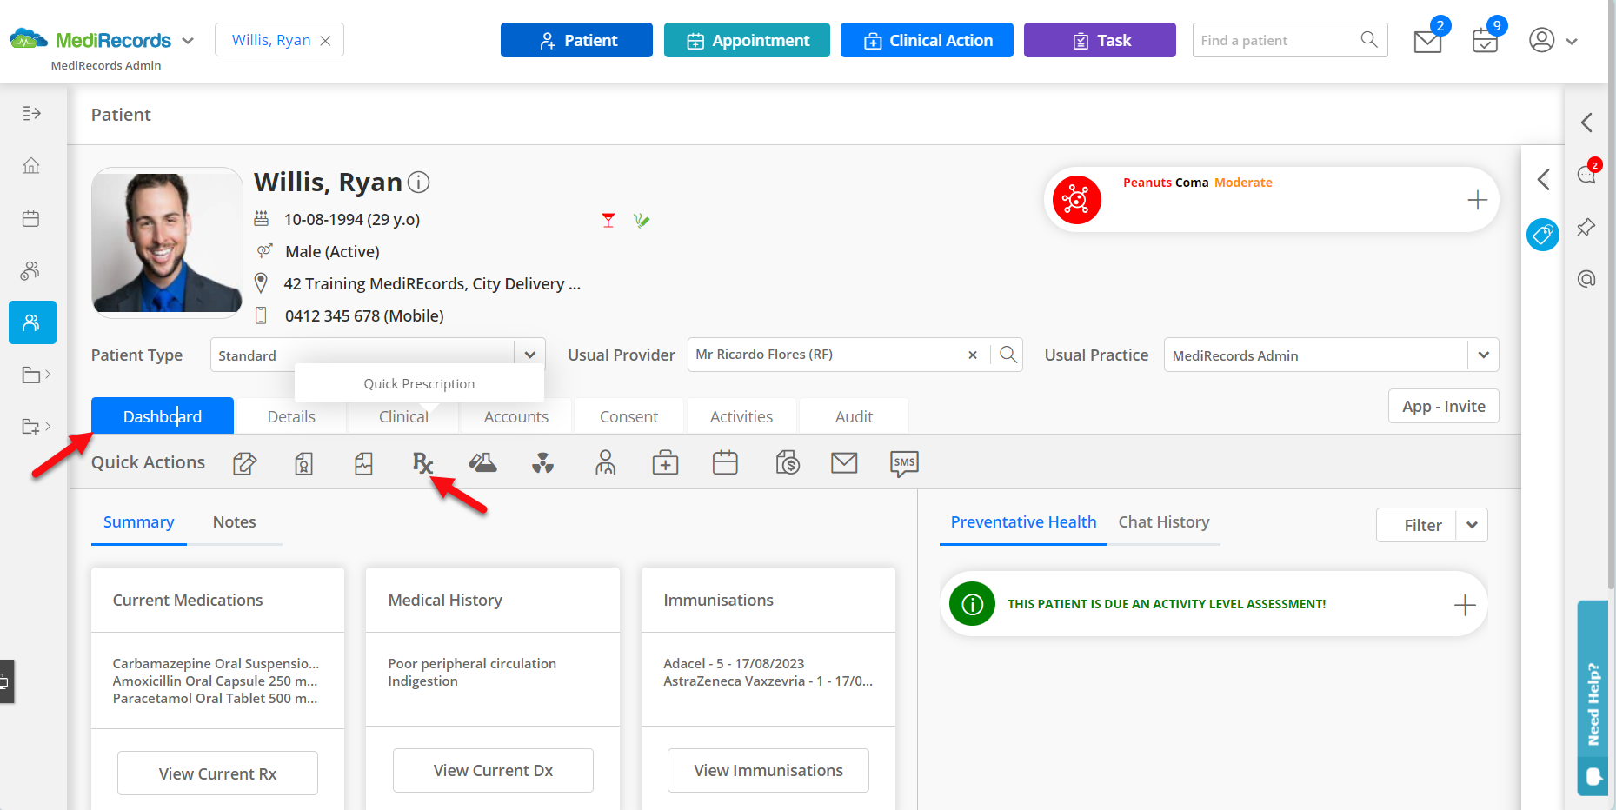Click the search icon in Find a patient
Viewport: 1616px width, 810px height.
1368,39
